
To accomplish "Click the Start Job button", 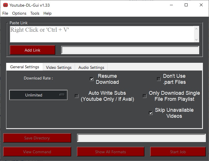I will 178,151.
